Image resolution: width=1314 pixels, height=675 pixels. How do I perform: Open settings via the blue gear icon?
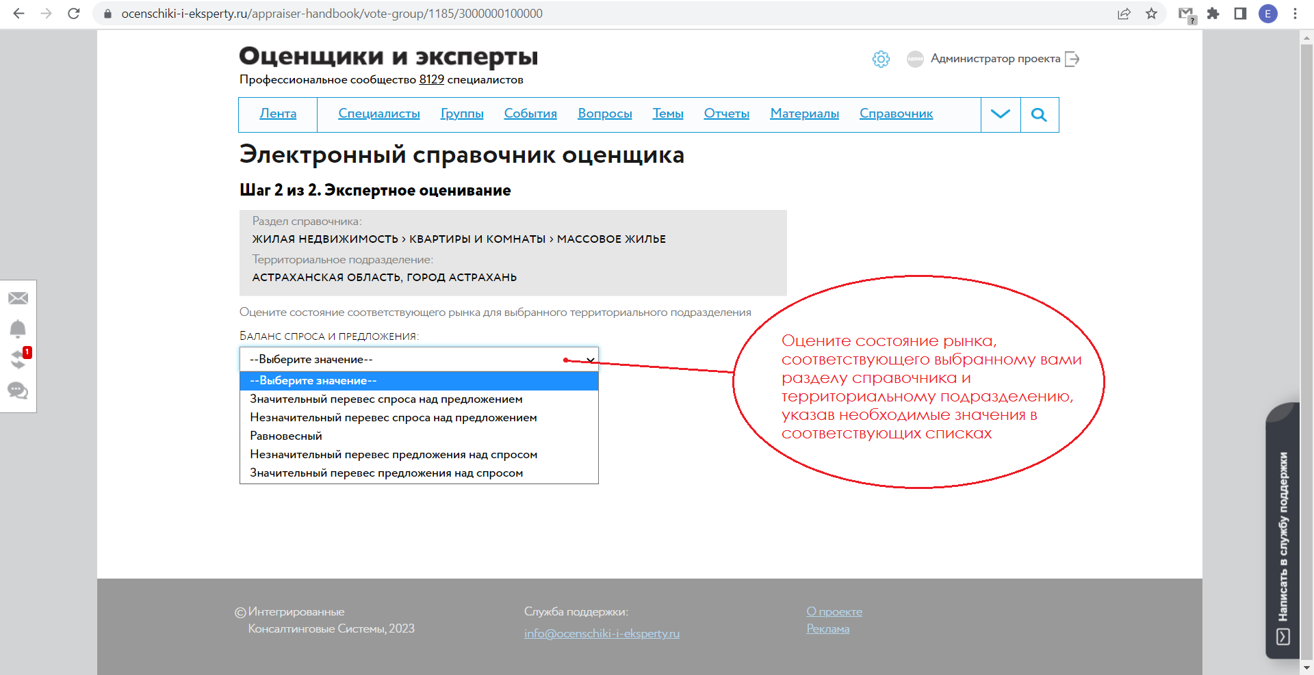(x=881, y=59)
